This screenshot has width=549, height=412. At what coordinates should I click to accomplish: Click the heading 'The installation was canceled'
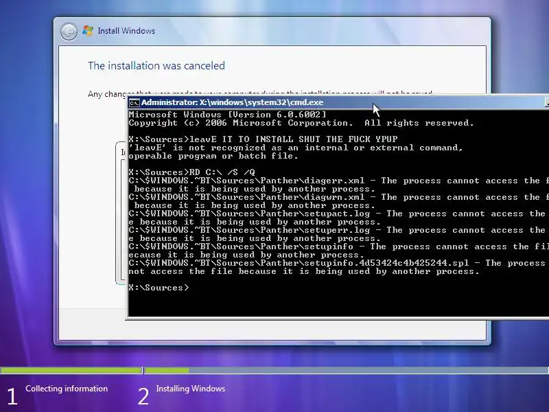(156, 65)
